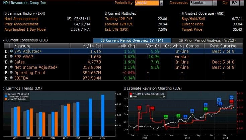This screenshot has height=140, width=246.
Task: Click the Target Price label
Action: tap(192, 29)
